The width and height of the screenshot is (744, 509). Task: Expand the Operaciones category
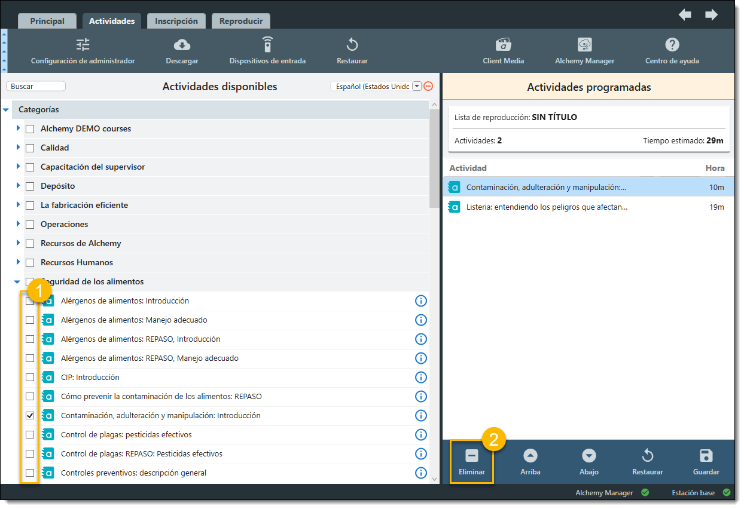click(19, 224)
